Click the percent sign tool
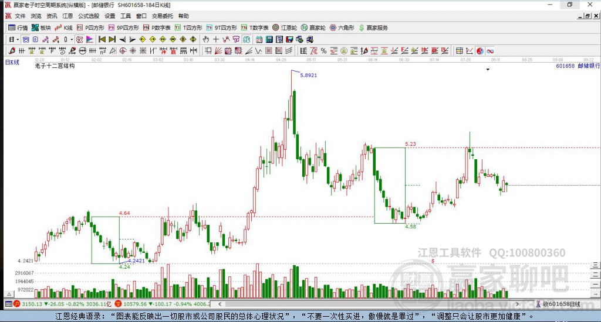The width and height of the screenshot is (601, 322). (x=324, y=51)
